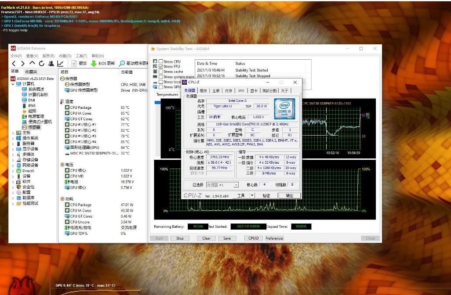
Task: Open the 文件(F) menu in AIDA64
Action: 16,56
